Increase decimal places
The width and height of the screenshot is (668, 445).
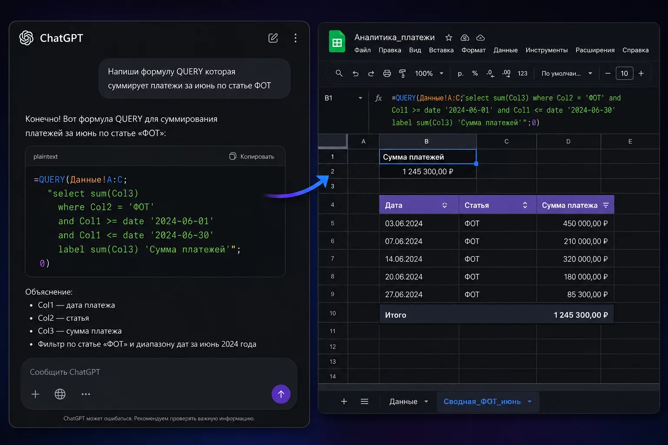click(506, 73)
